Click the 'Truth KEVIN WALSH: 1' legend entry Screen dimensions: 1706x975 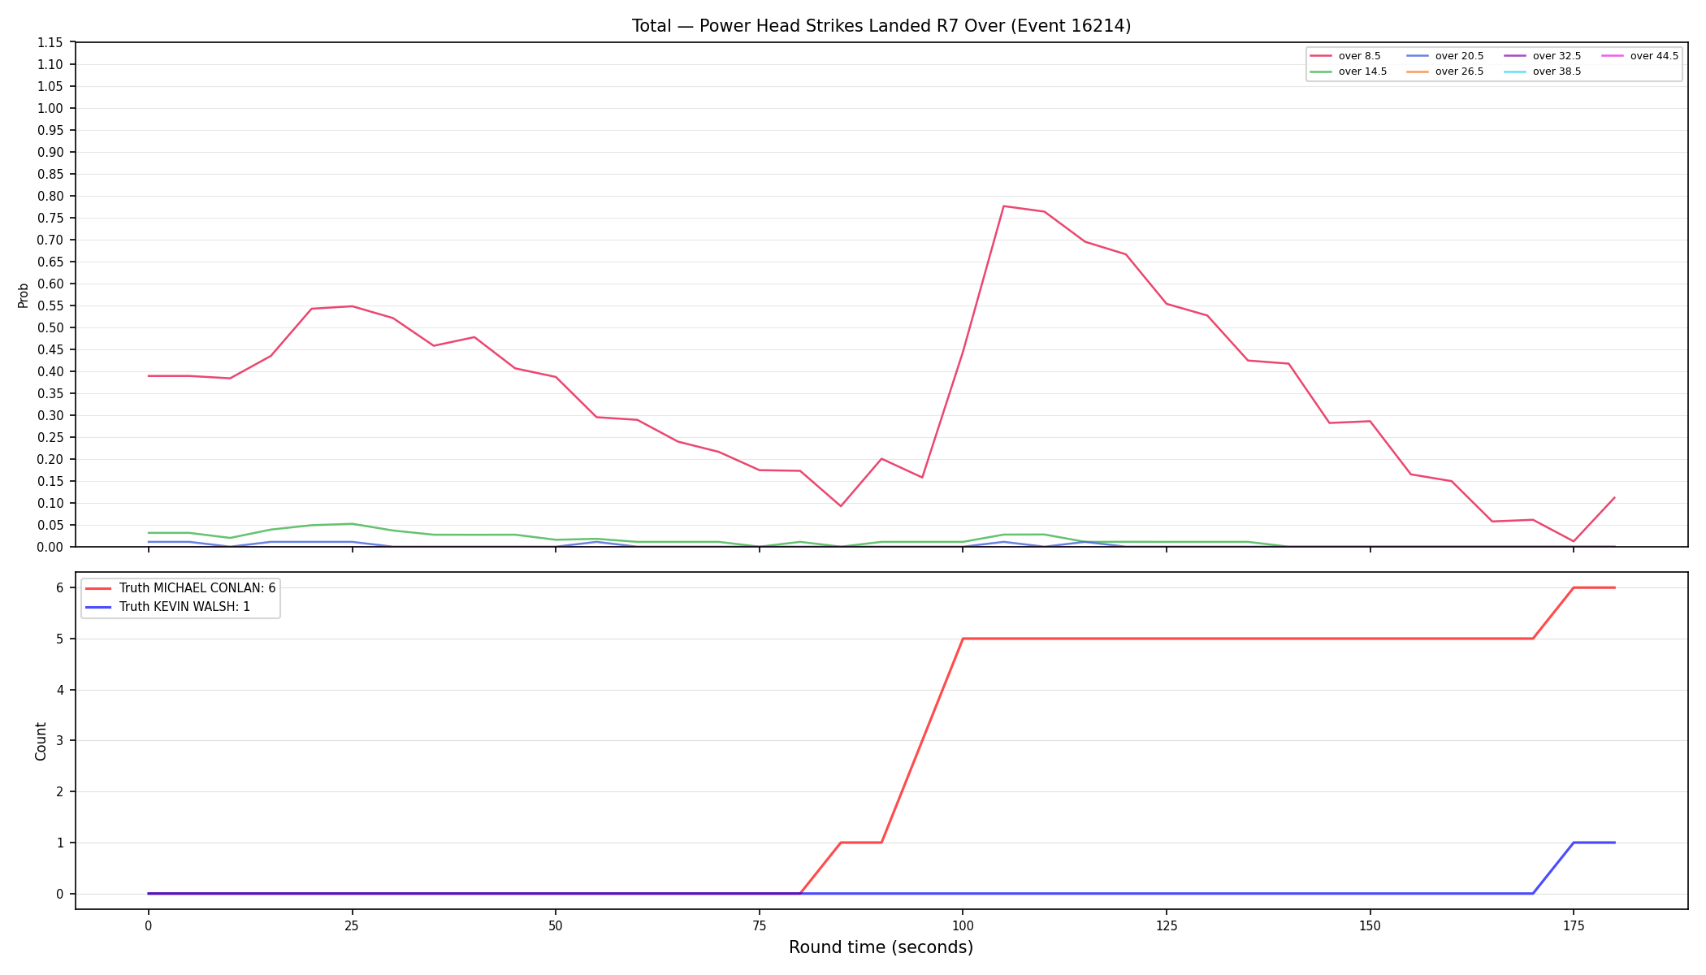click(x=167, y=607)
